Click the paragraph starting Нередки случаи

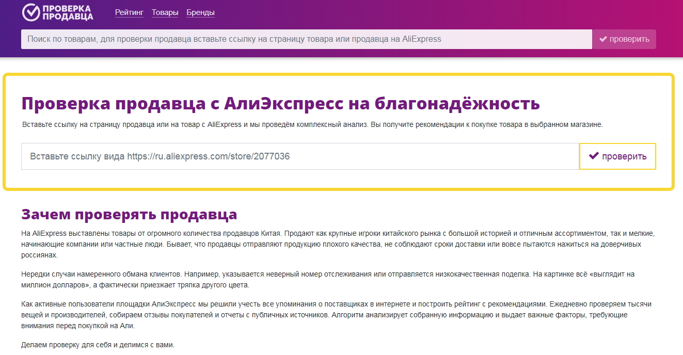point(328,280)
